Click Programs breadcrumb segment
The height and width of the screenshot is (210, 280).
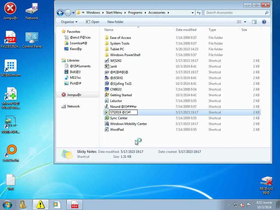tap(135, 13)
